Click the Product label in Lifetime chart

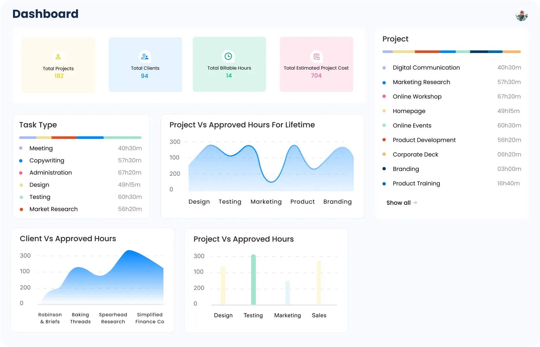[x=302, y=202]
